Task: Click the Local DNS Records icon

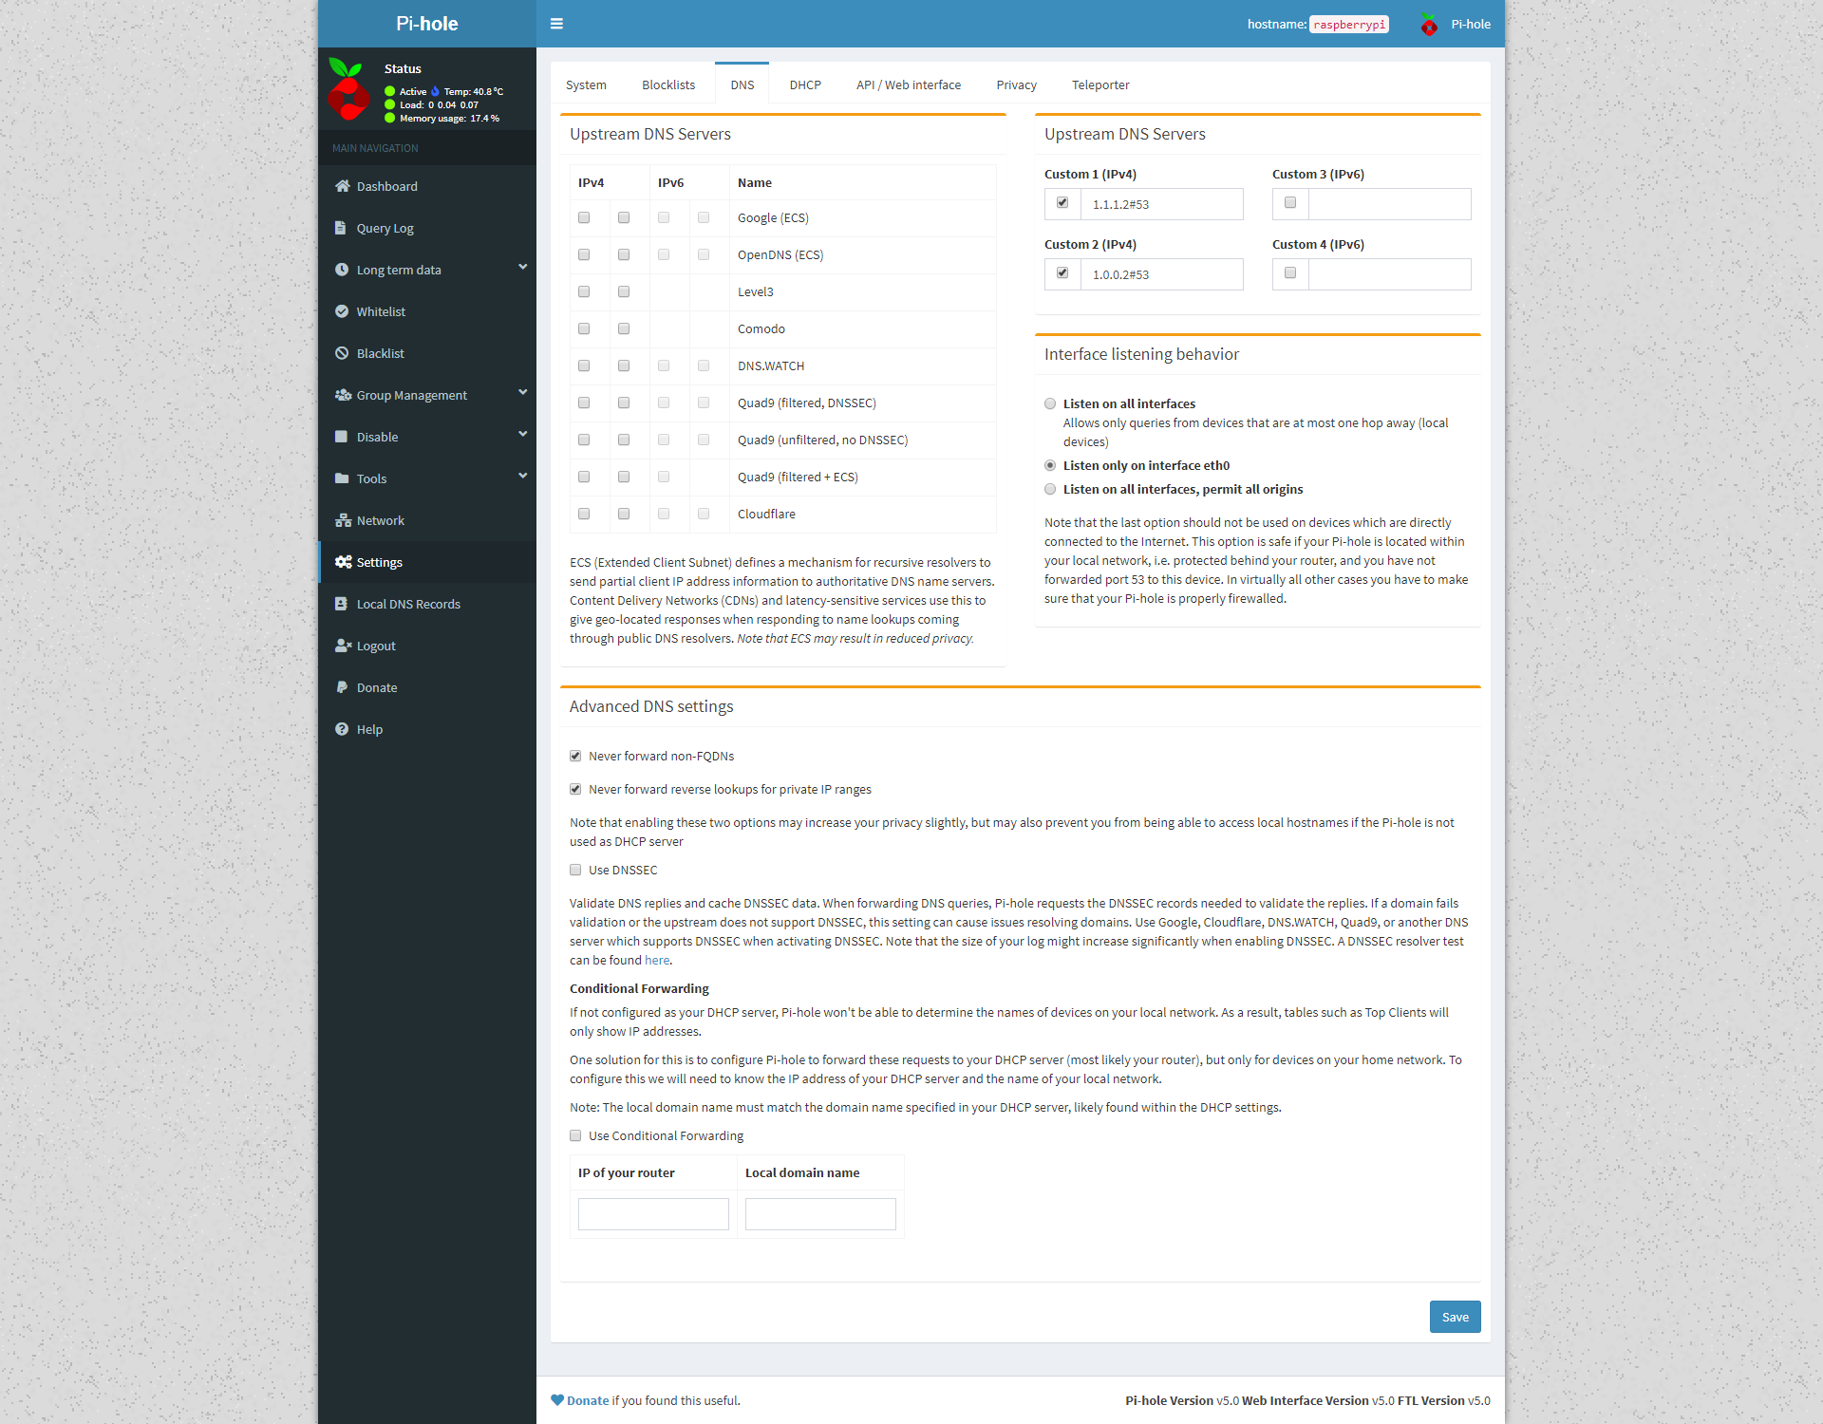Action: 341,604
